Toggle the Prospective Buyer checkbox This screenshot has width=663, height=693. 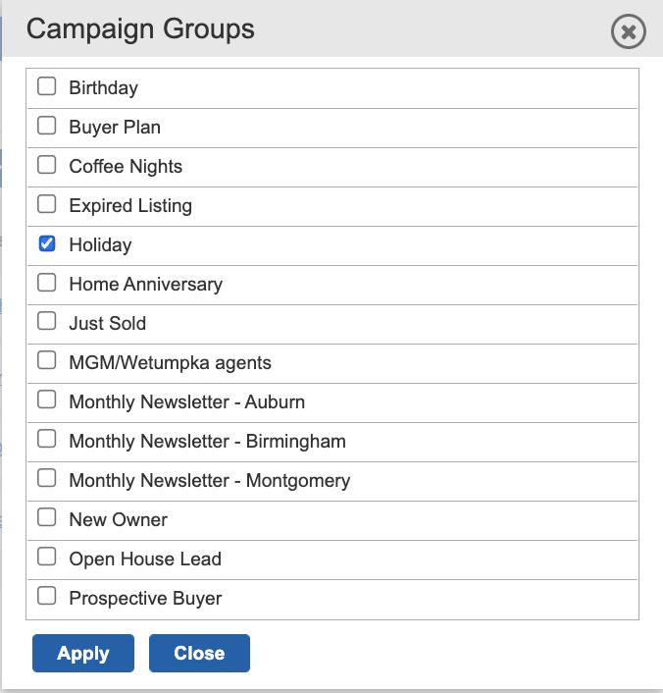[x=46, y=596]
